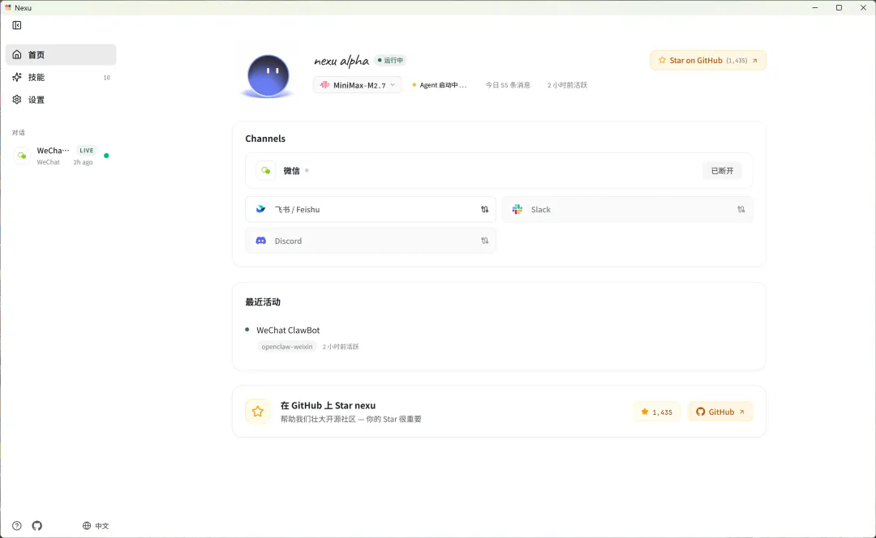Click the globe language icon
This screenshot has width=876, height=538.
(87, 526)
